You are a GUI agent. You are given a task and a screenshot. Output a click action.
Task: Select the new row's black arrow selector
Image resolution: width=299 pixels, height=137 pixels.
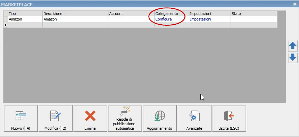pos(6,25)
